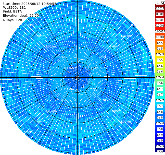The width and height of the screenshot is (165, 155).
Task: Select the 1.7e-5 colorbar tick
Action: (160, 54)
